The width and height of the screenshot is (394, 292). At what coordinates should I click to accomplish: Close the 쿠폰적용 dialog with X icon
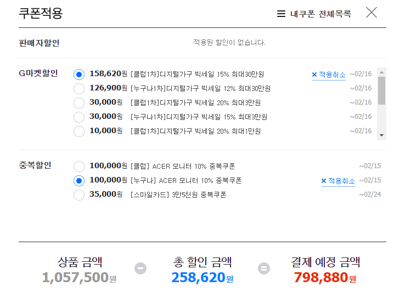(372, 12)
